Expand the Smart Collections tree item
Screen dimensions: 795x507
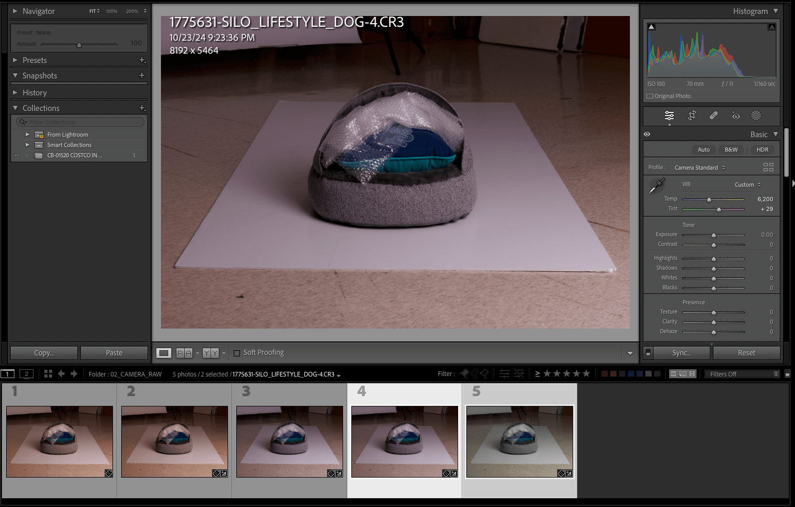[27, 145]
